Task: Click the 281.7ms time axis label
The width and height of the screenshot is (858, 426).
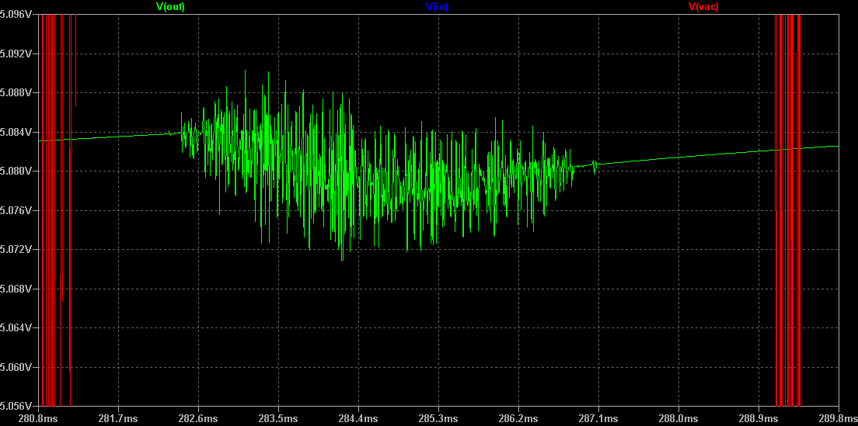Action: coord(119,418)
